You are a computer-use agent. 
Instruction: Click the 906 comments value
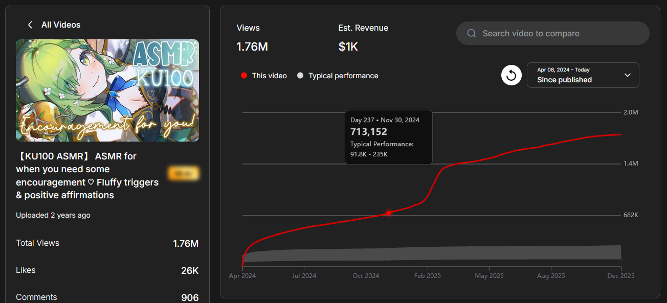(x=190, y=297)
